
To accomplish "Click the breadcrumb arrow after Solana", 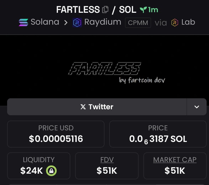I will coord(66,23).
